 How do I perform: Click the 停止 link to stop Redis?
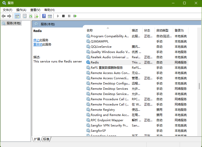36,40
